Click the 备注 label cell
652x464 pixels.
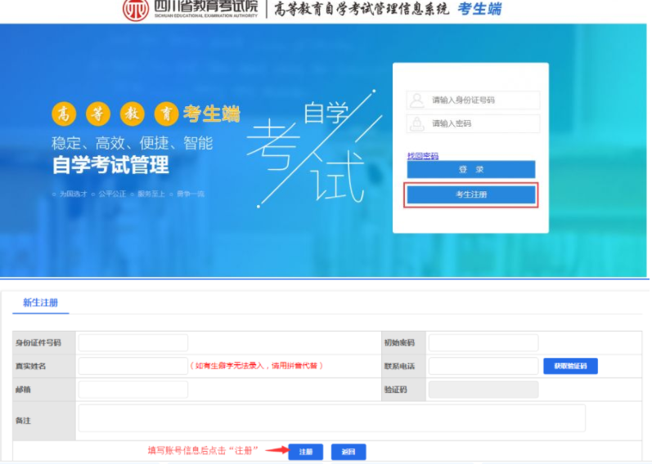tap(44, 421)
